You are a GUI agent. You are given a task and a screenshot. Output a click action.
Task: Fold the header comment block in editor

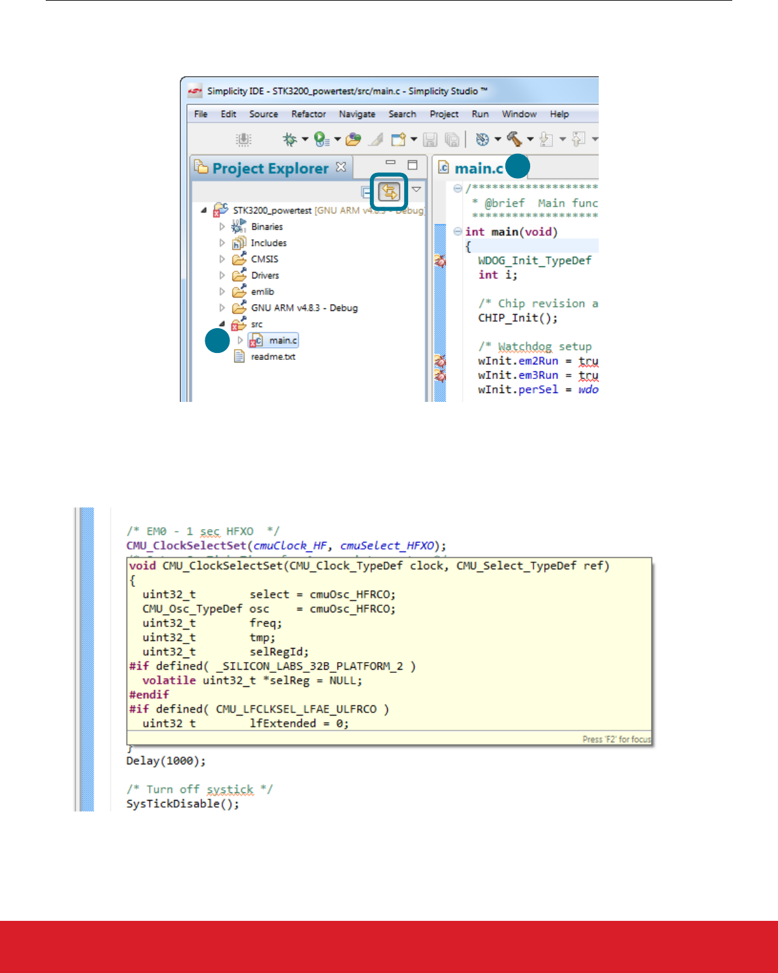(458, 188)
